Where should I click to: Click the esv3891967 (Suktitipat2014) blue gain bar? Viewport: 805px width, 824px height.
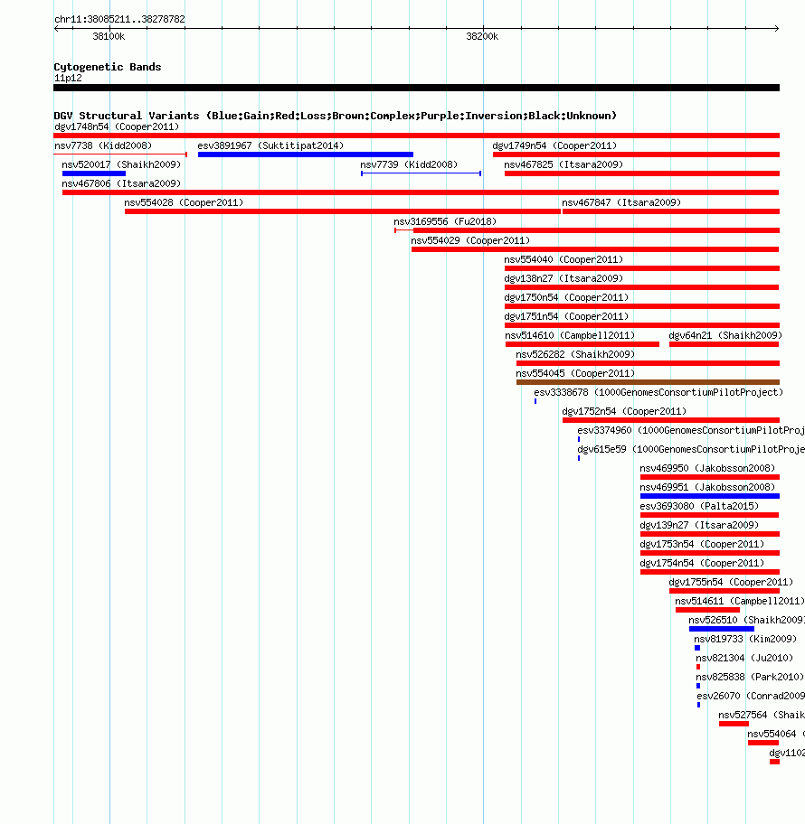click(306, 154)
